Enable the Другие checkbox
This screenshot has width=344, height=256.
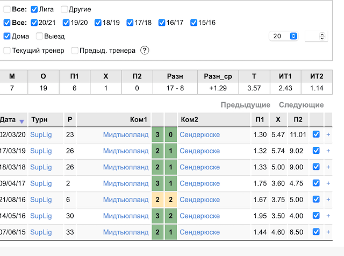64,10
